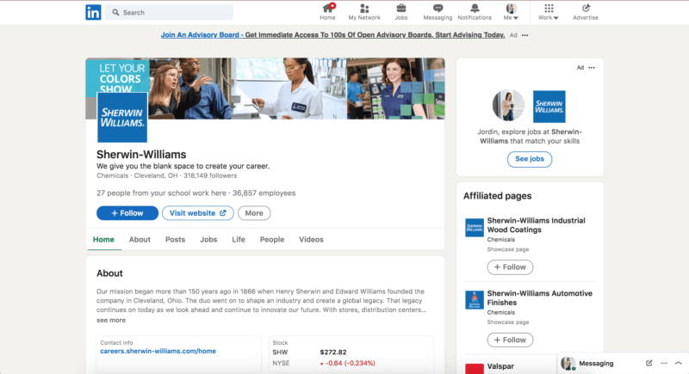689x374 pixels.
Task: Open options menu for the banner ad
Action: [525, 35]
